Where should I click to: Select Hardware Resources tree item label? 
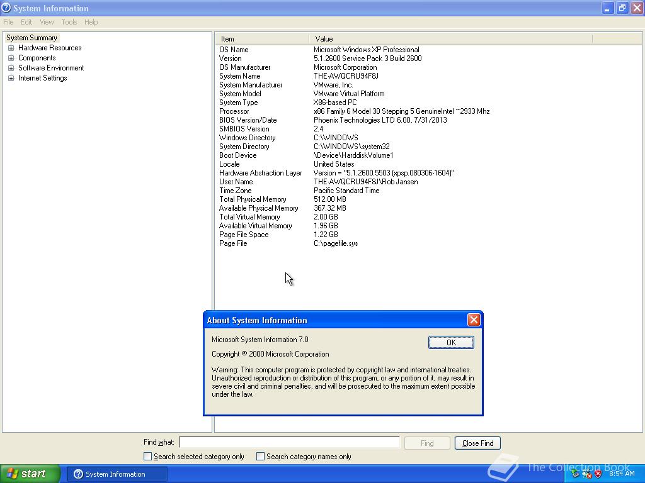(50, 48)
